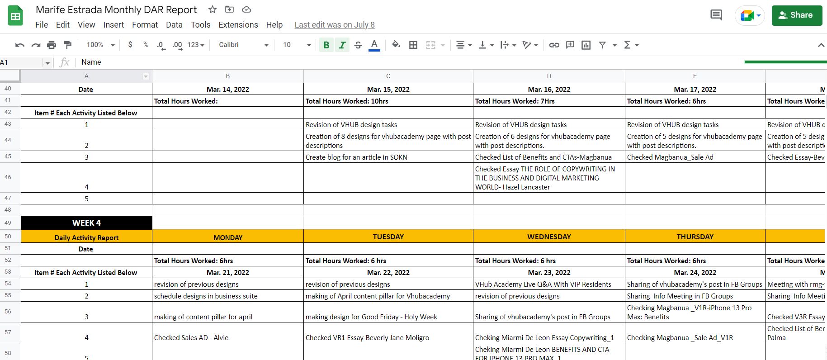Insert a comment
The image size is (827, 360).
coord(570,45)
